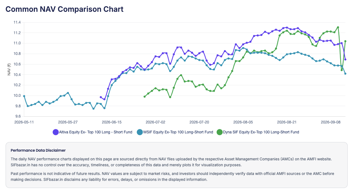Toggle the Dyna SIF green legend circle

tap(219, 132)
